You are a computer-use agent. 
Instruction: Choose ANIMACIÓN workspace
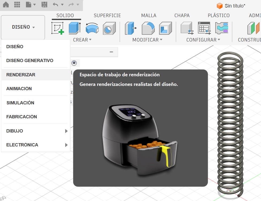(x=36, y=89)
